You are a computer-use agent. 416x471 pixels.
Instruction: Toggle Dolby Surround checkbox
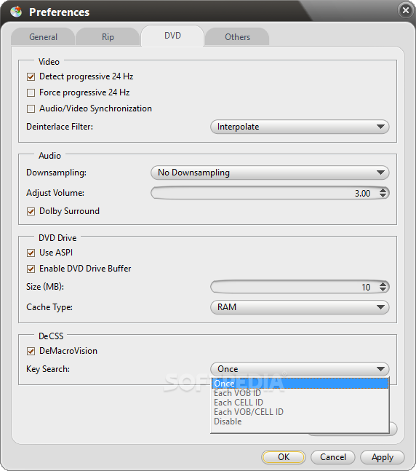pyautogui.click(x=31, y=211)
